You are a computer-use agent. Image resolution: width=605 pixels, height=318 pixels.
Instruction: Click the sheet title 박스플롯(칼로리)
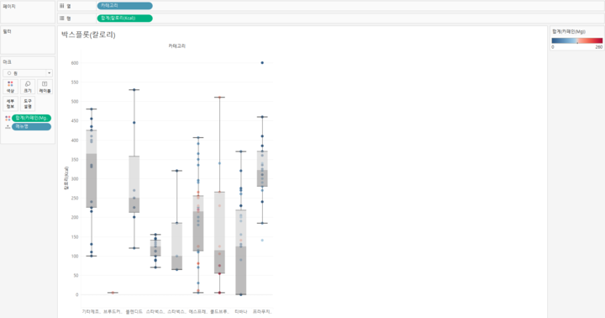[88, 34]
